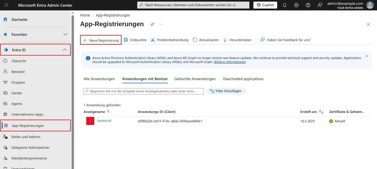The height and width of the screenshot is (169, 377).
Task: Open the help question mark icon
Action: pyautogui.click(x=308, y=5)
